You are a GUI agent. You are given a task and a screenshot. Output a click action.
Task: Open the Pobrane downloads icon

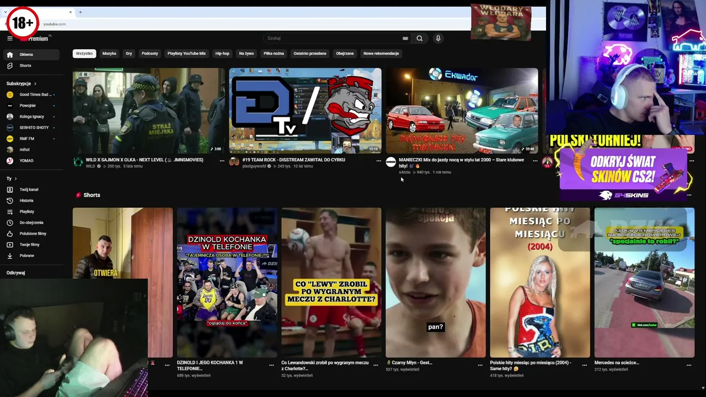tap(9, 256)
